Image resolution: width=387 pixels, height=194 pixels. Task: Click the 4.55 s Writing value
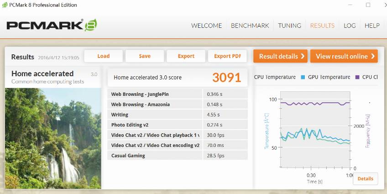pyautogui.click(x=213, y=115)
